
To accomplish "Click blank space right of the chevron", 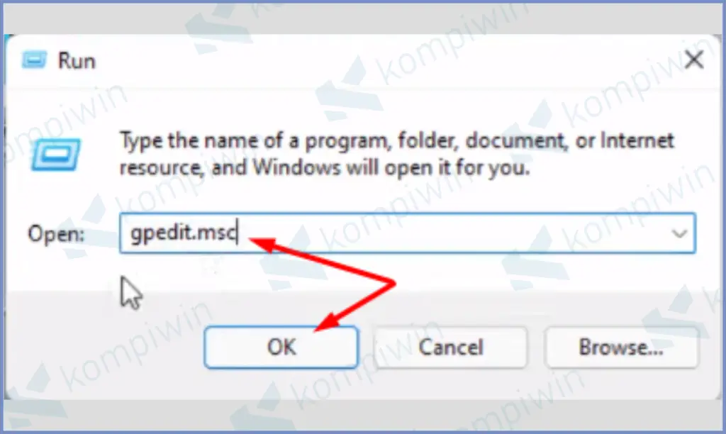I will 707,233.
